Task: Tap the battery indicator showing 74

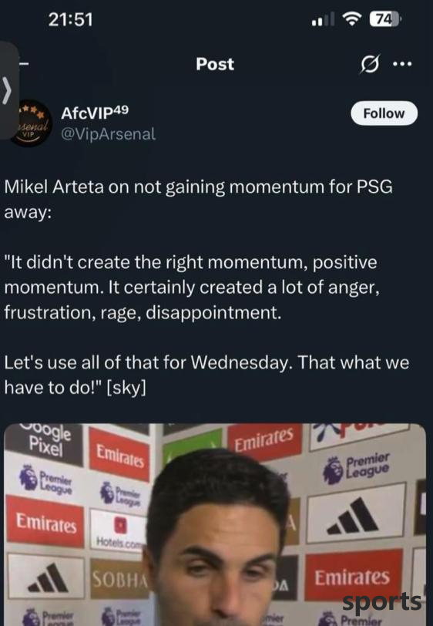Action: click(384, 19)
